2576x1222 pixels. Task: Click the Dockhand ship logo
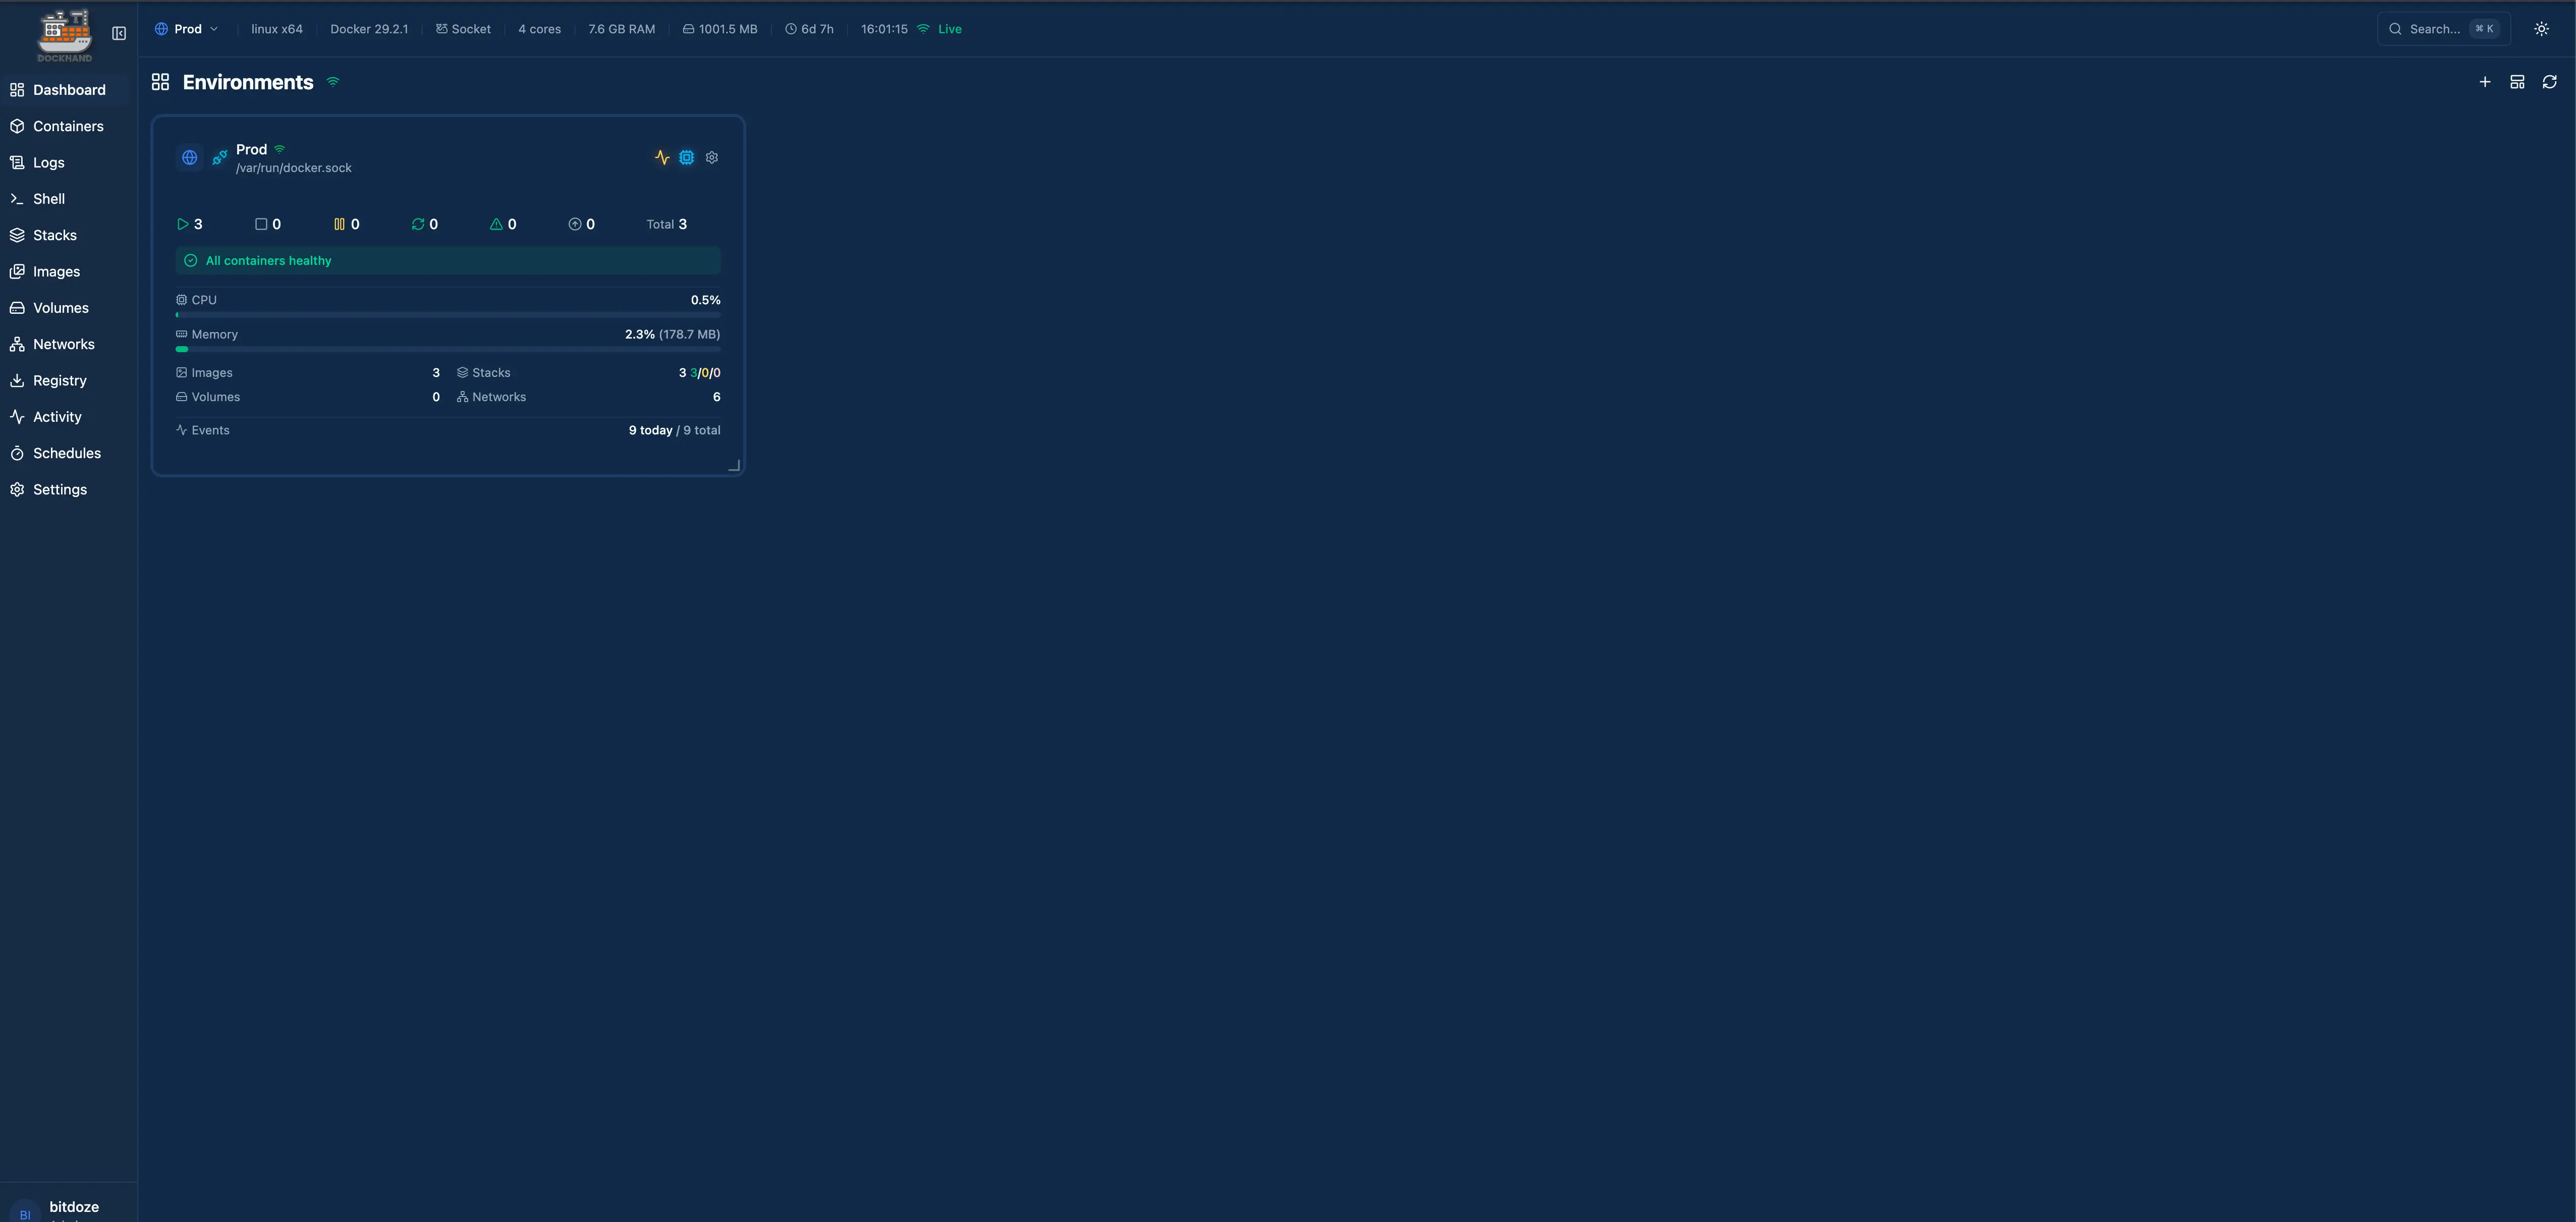pos(63,33)
